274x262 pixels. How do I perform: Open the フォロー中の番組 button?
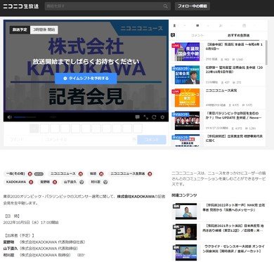(193, 6)
